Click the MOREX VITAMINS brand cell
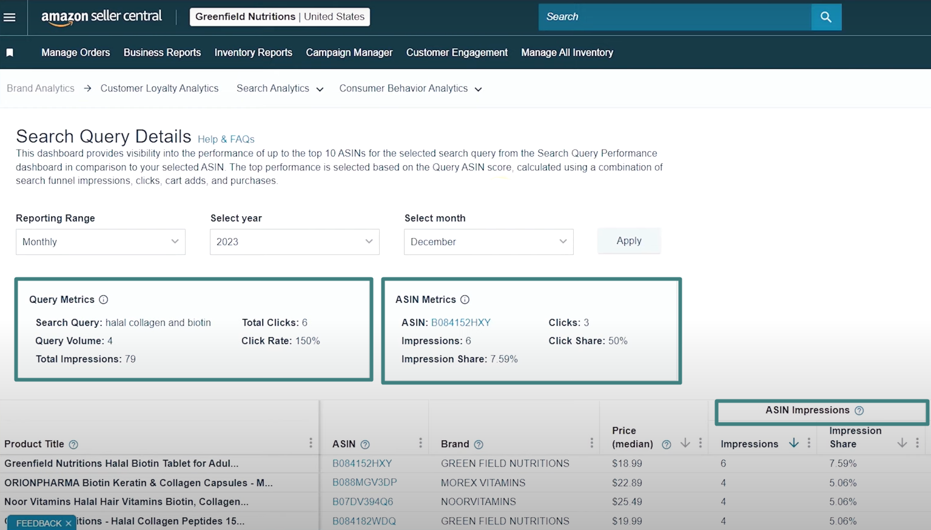The width and height of the screenshot is (931, 530). click(x=483, y=483)
